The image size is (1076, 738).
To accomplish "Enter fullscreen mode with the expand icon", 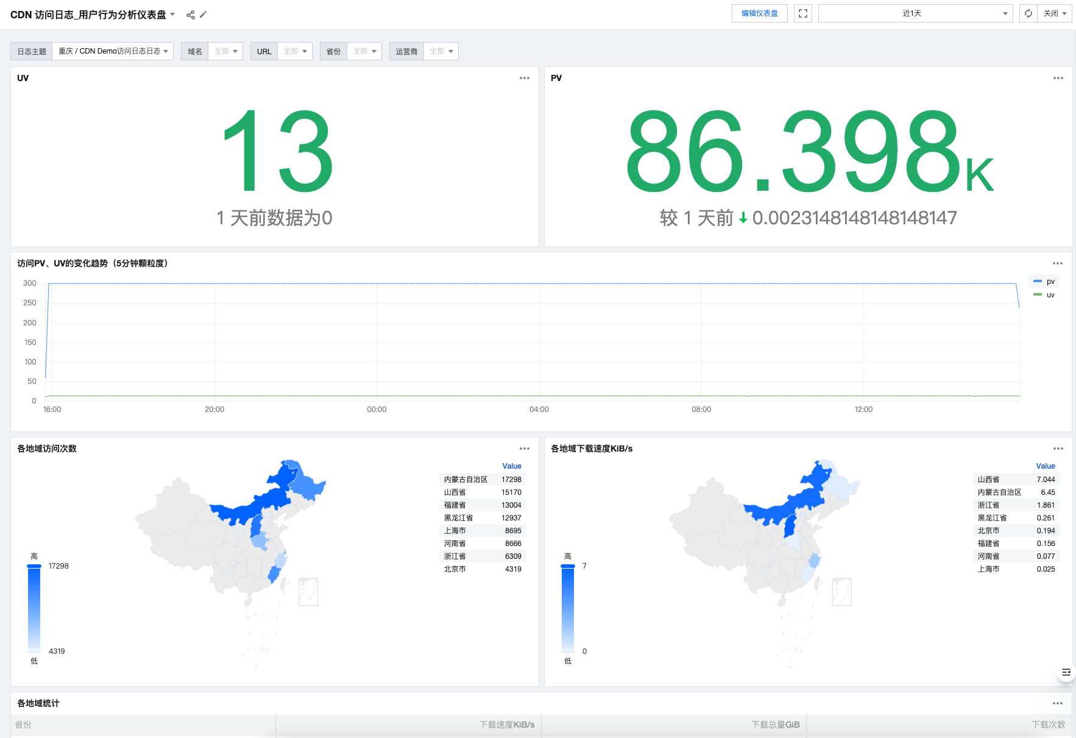I will [803, 13].
